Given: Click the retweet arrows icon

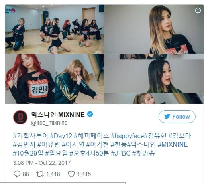Looking at the screenshot, I should [40, 174].
